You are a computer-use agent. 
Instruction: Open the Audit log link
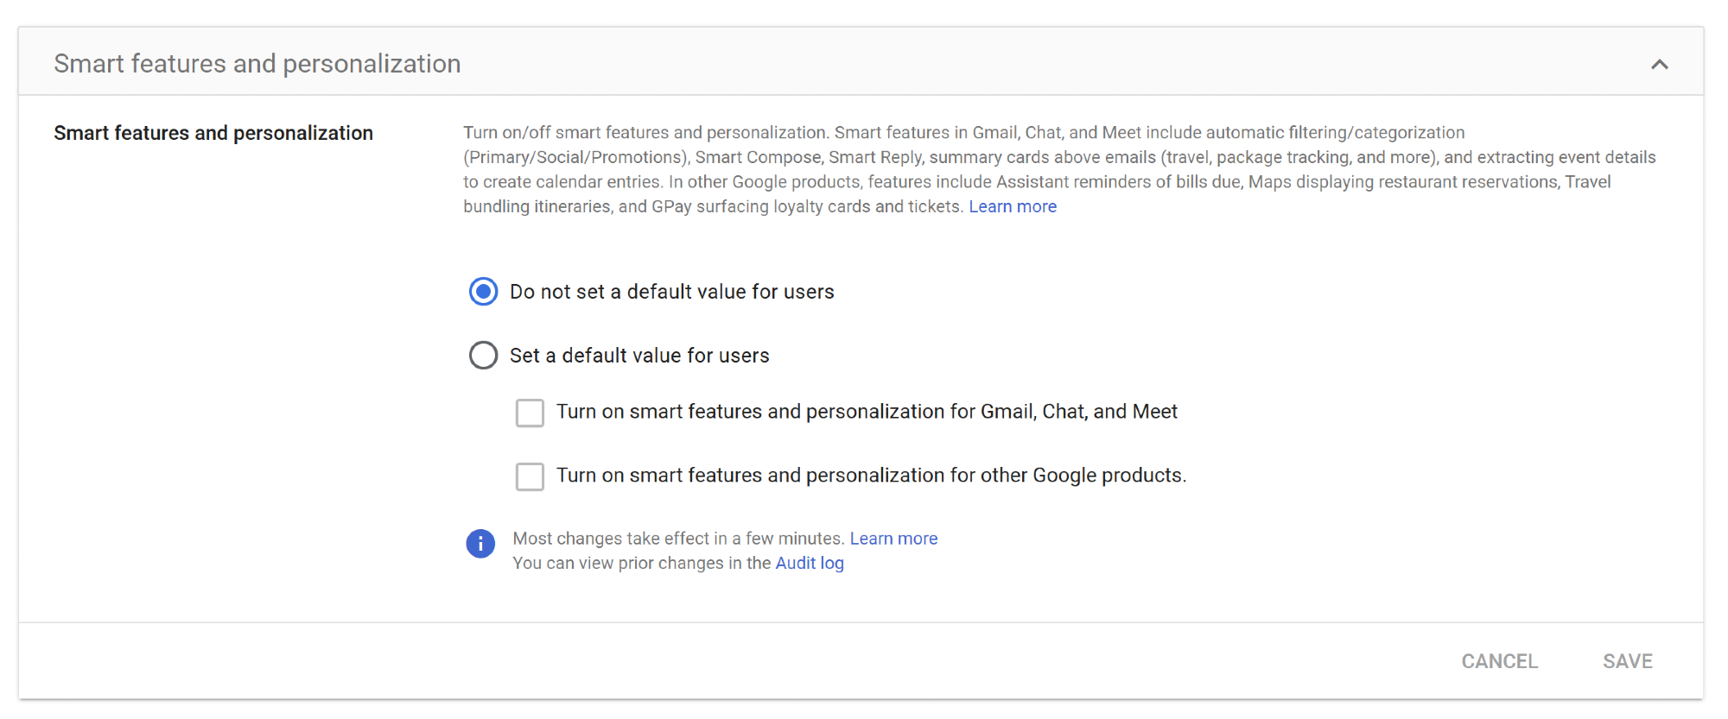pos(809,564)
